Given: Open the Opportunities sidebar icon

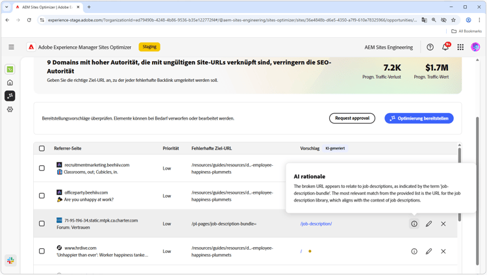Looking at the screenshot, I should click(x=10, y=96).
